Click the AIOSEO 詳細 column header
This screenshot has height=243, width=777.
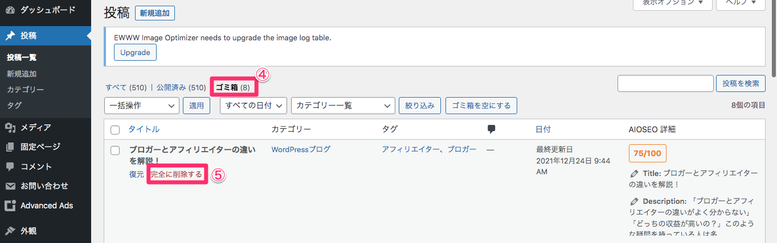tap(652, 129)
